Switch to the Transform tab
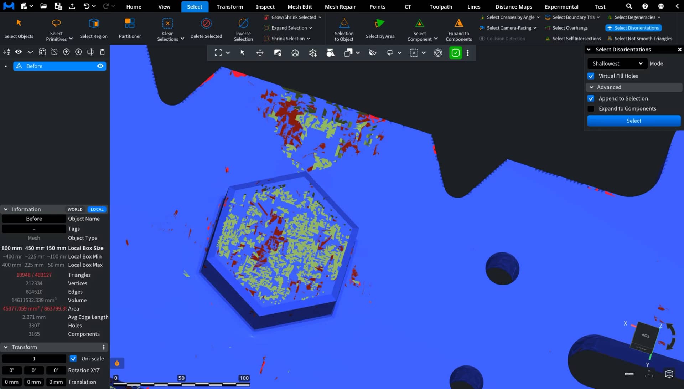 [230, 6]
